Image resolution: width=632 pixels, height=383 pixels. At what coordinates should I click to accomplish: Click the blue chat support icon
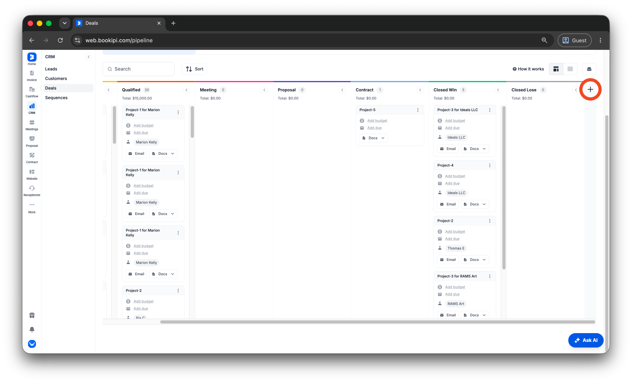[32, 344]
